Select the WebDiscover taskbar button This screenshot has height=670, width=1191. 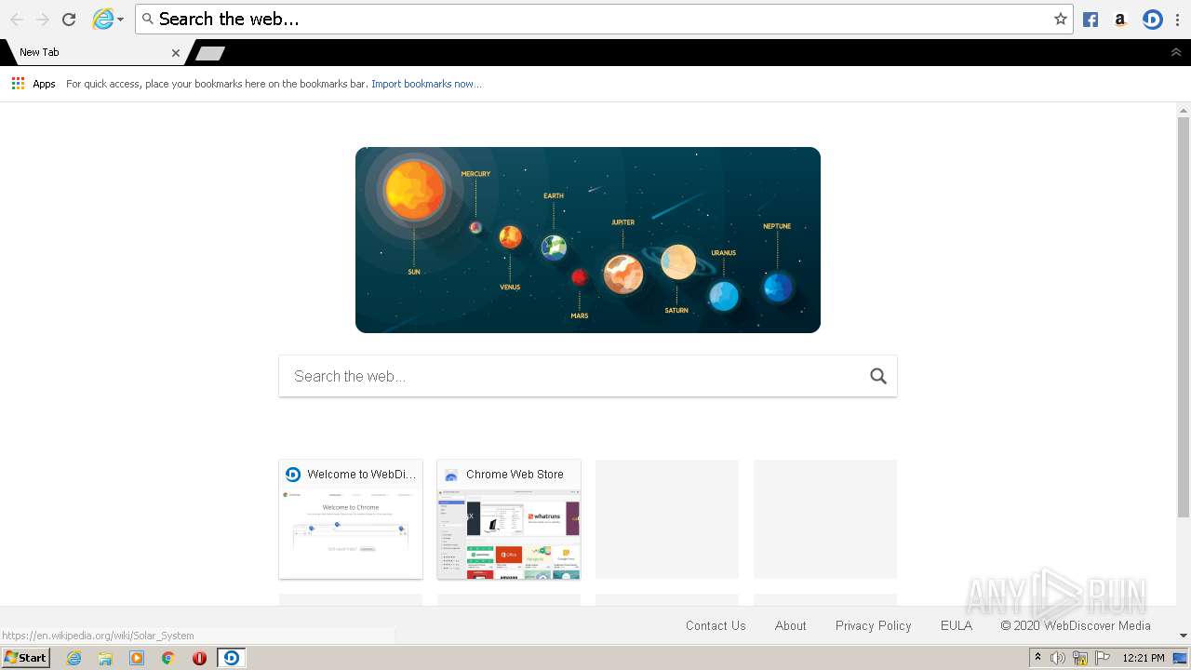pos(232,658)
